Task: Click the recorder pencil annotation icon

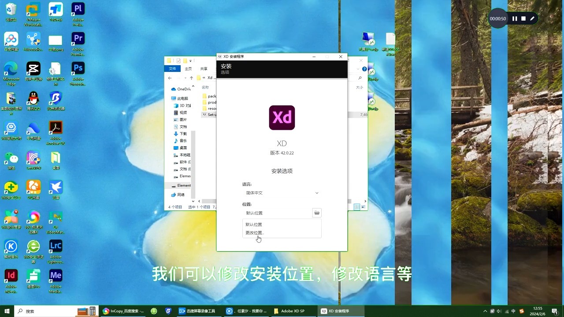Action: pyautogui.click(x=532, y=18)
